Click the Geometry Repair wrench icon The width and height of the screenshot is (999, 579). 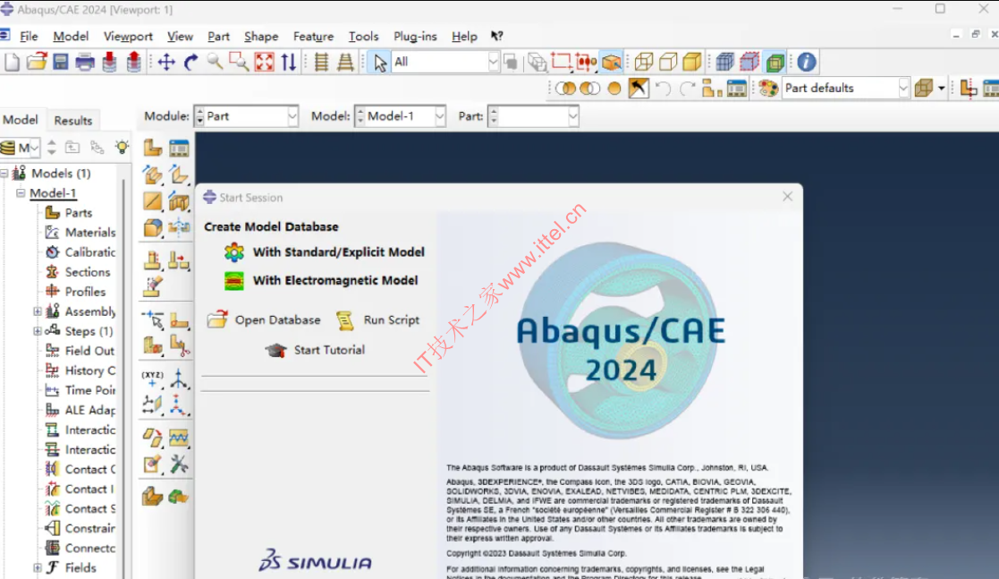179,464
